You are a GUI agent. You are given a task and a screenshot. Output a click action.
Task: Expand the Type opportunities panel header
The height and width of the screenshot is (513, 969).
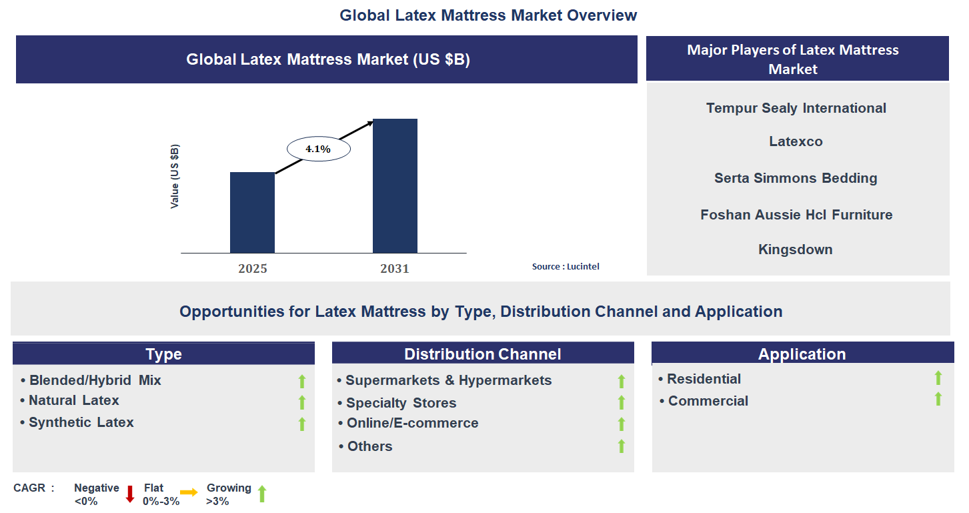(163, 353)
